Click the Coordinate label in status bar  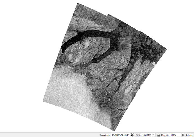[105, 135]
